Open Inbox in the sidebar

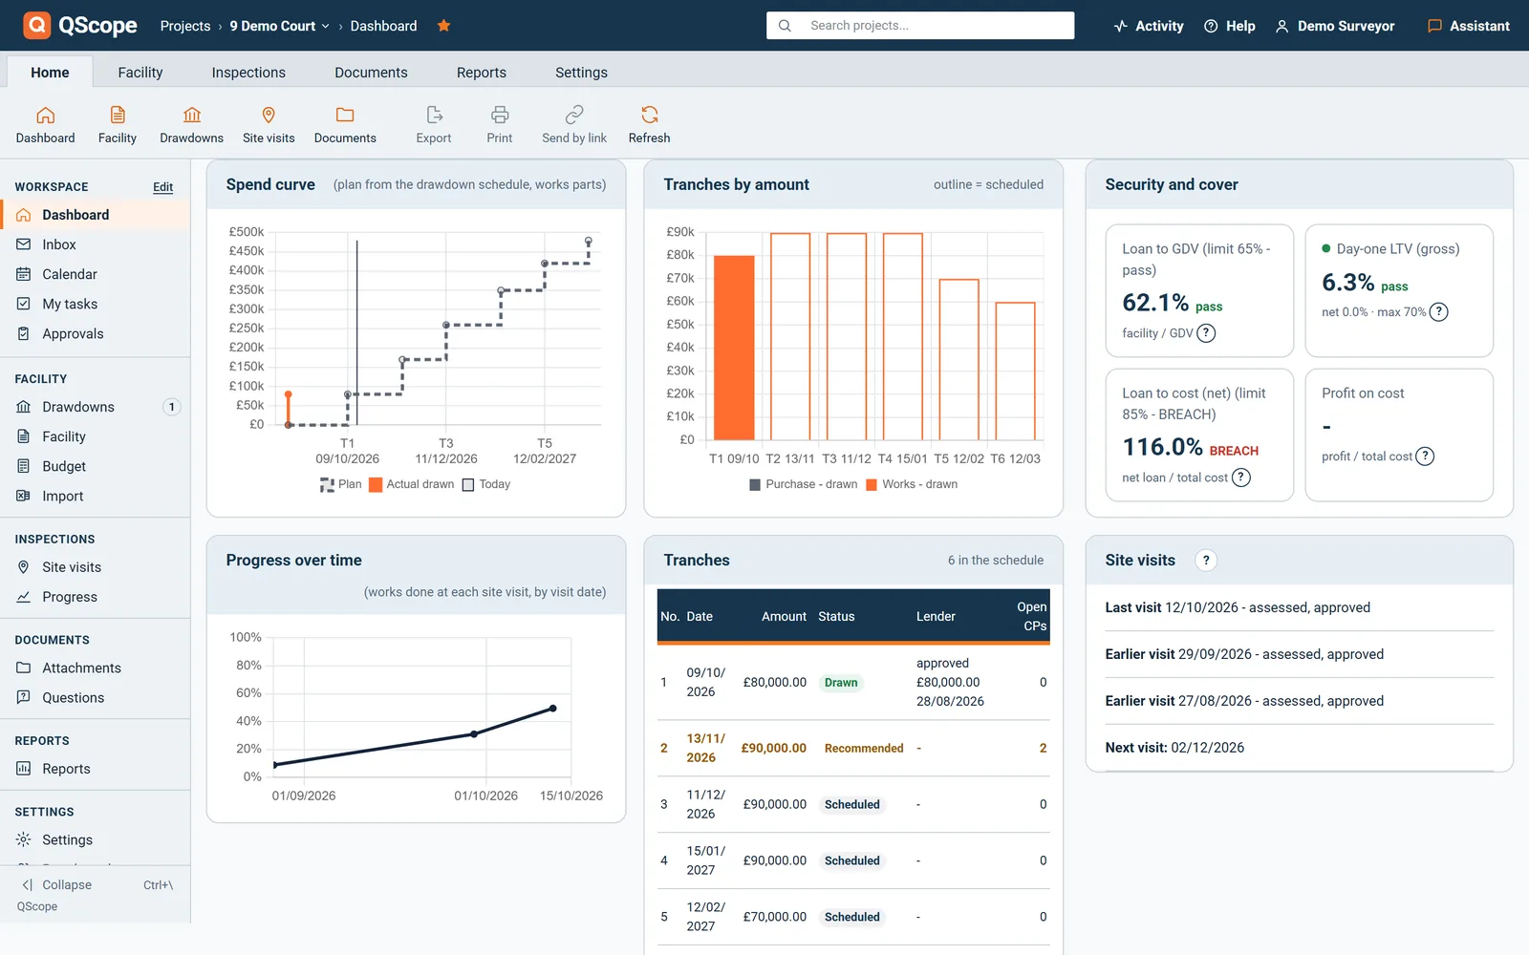(x=96, y=244)
